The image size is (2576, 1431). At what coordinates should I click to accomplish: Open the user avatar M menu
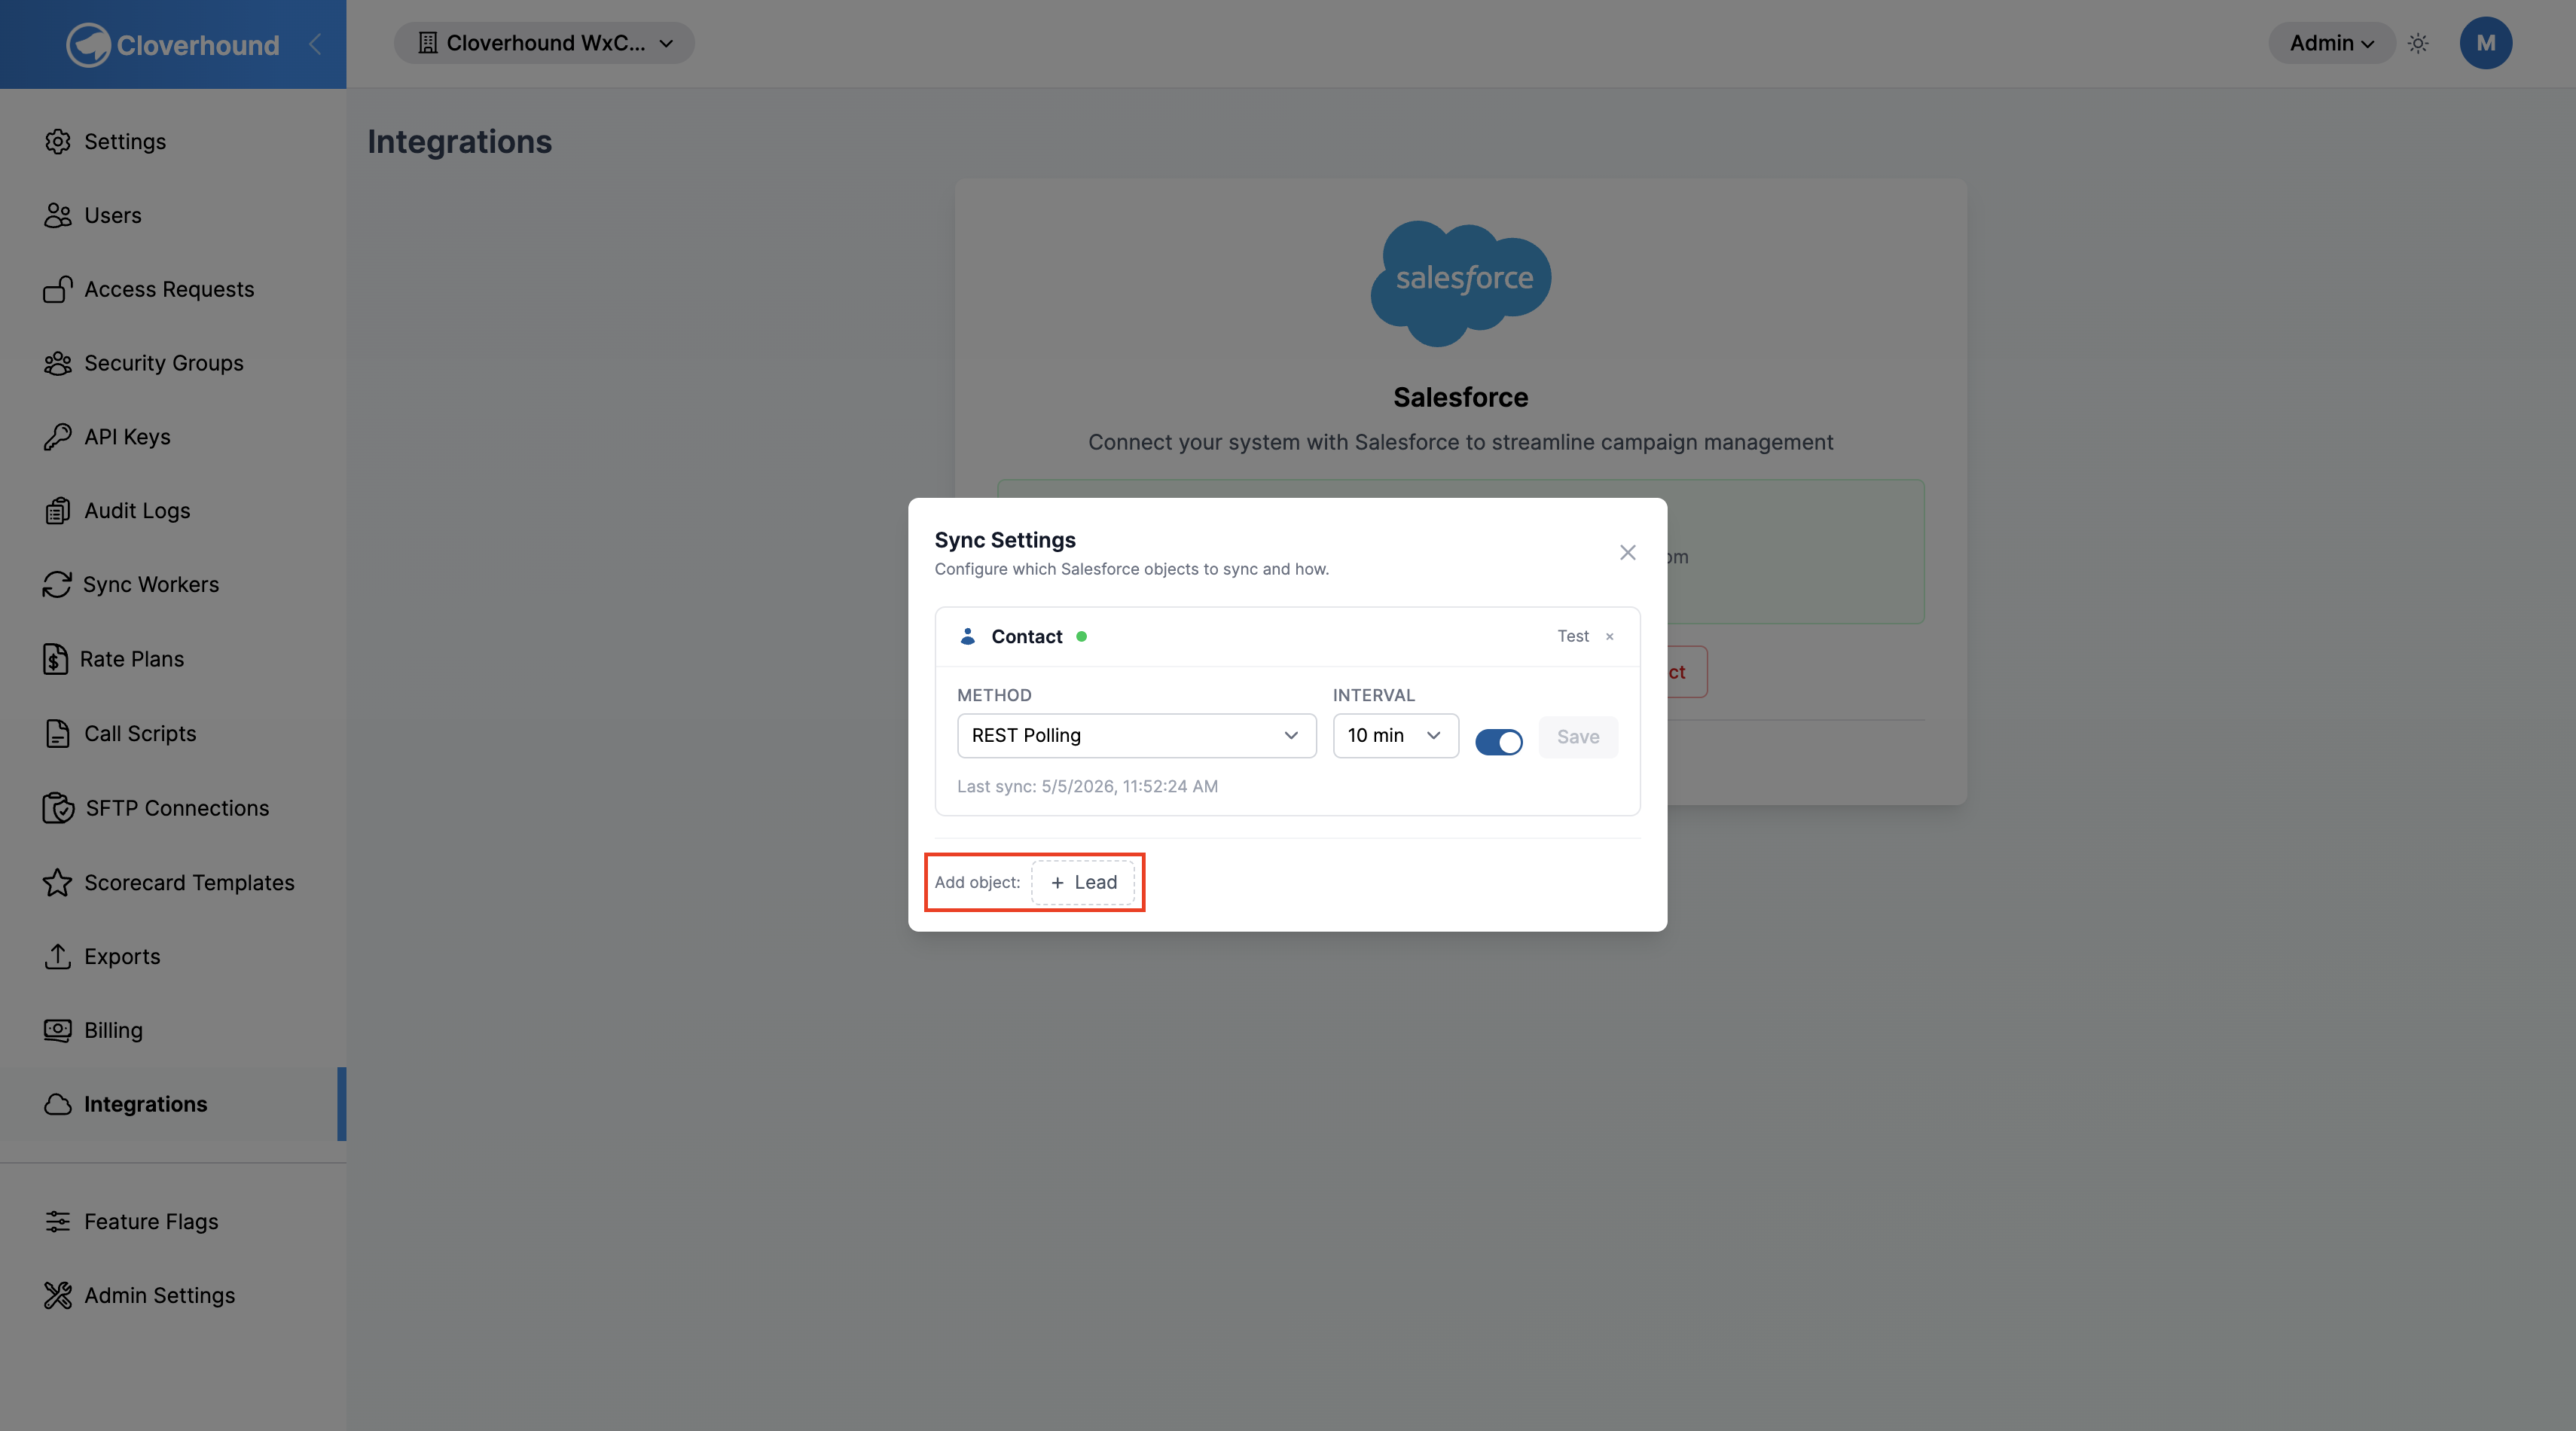point(2486,43)
